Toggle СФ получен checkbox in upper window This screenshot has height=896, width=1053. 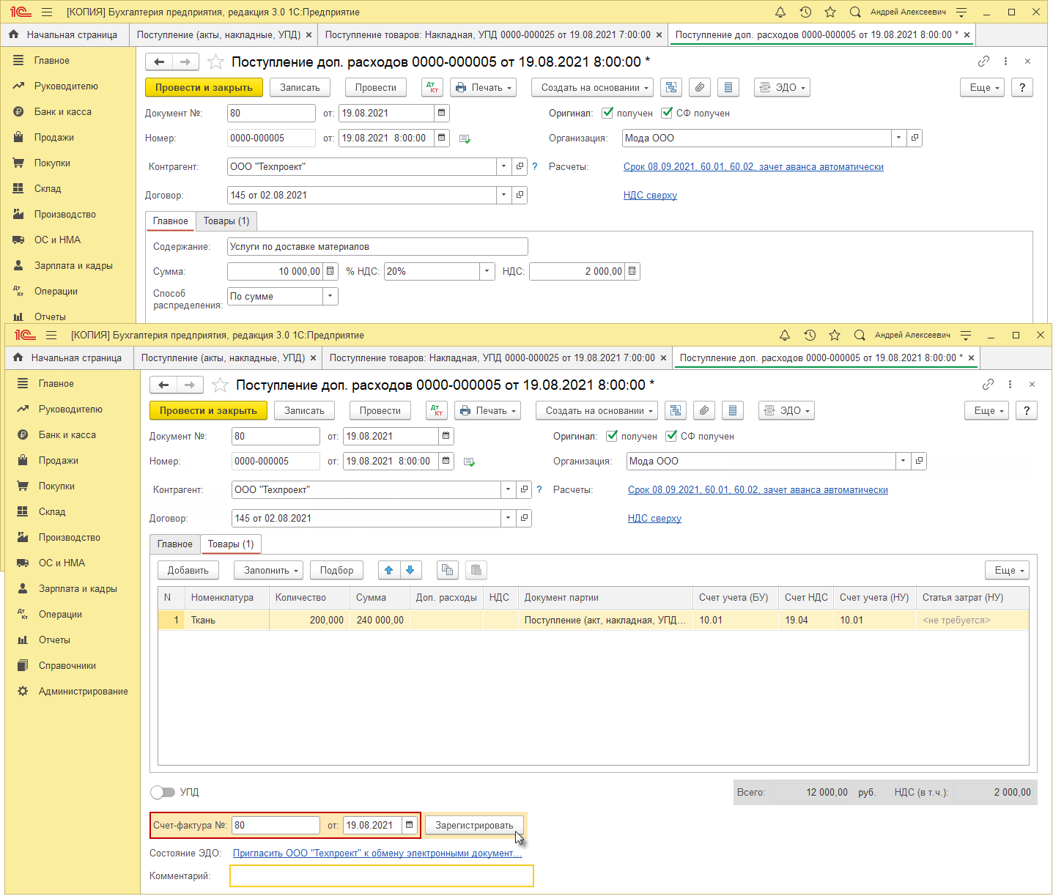pyautogui.click(x=667, y=113)
